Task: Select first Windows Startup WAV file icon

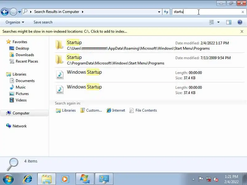Action: click(60, 75)
